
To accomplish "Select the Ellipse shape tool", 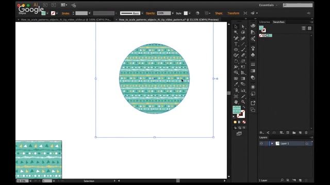I will click(x=236, y=50).
